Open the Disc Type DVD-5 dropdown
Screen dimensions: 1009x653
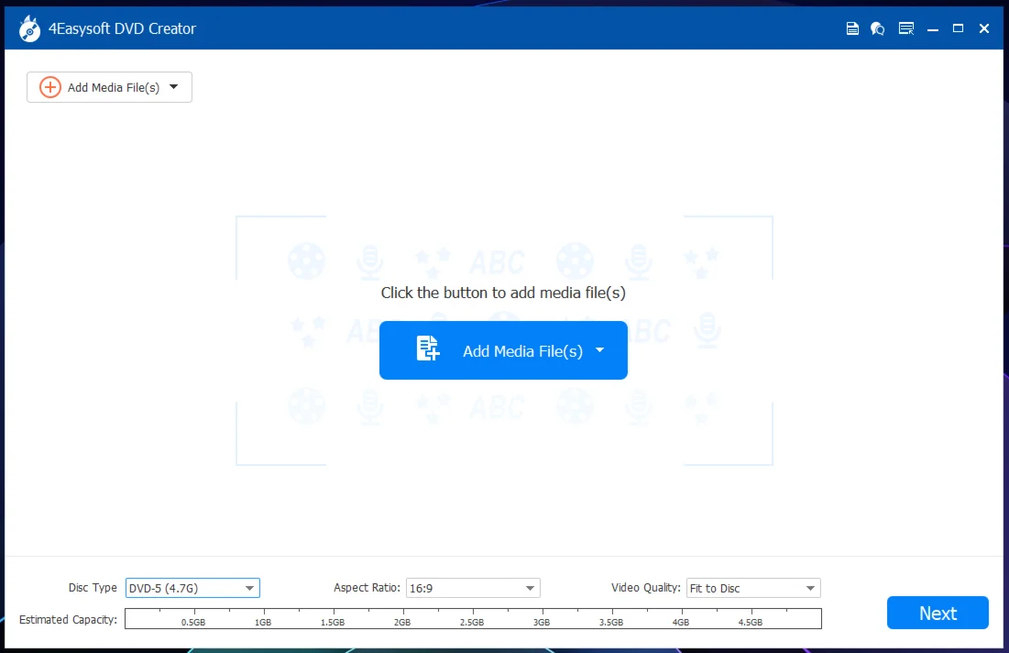coord(192,588)
